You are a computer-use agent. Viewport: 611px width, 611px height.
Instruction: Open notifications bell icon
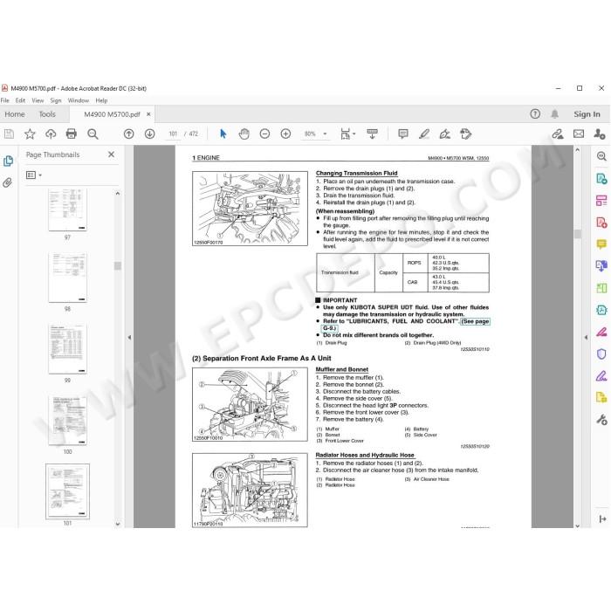click(x=554, y=113)
